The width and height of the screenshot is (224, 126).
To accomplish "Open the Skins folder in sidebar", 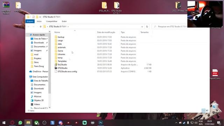I will pyautogui.click(x=36, y=62).
